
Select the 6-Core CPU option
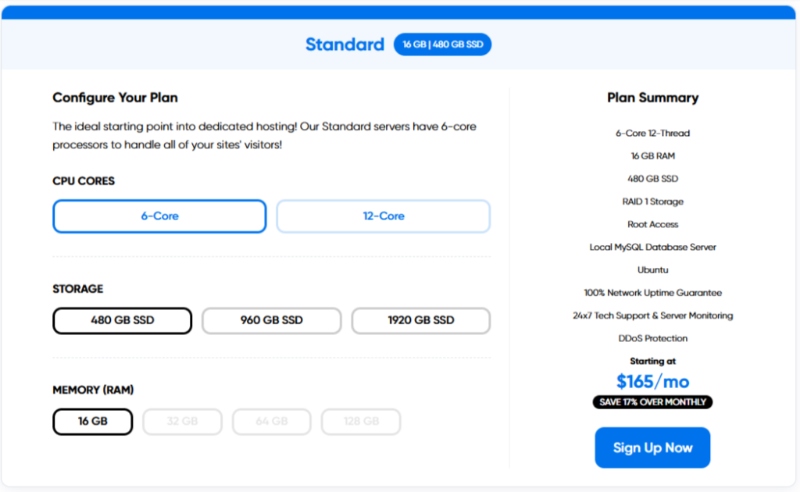159,216
